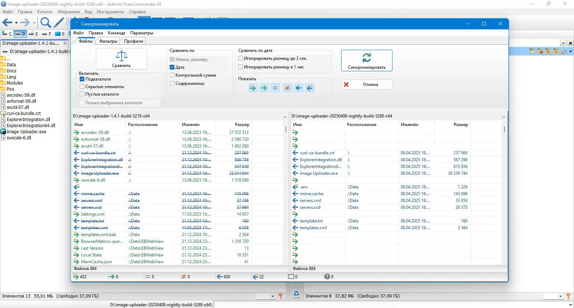Click the Edit pencil icon
The image size is (574, 308).
click(58, 23)
